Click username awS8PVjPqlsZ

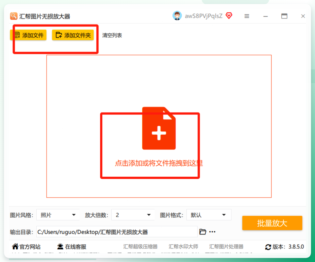tap(203, 16)
